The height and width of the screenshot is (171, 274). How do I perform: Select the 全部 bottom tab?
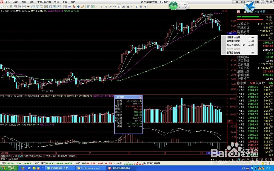pyautogui.click(x=15, y=156)
